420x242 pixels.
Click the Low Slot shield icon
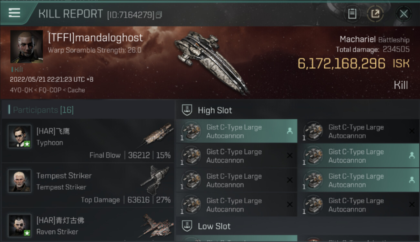coord(187,226)
